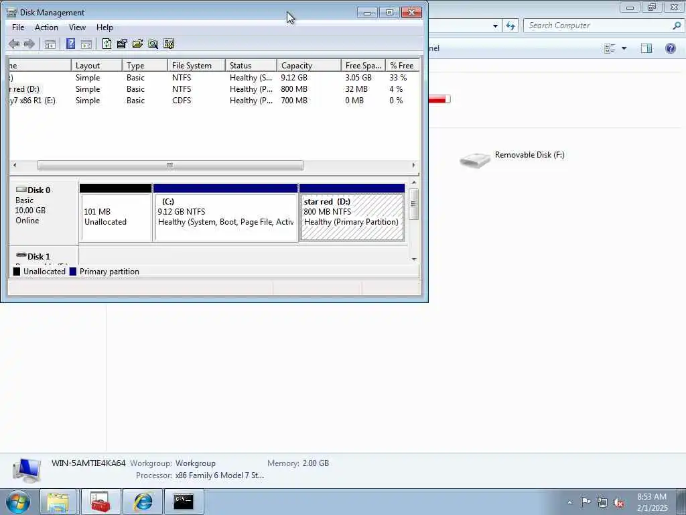Click the Back arrow in Disk Management toolbar
The image size is (686, 515).
14,44
